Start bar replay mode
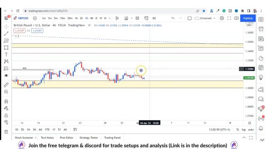Screen dimensions: 265x149 pyautogui.click(x=154, y=18)
